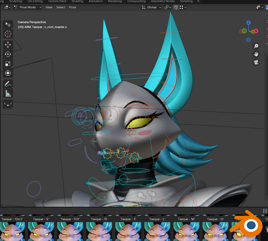The height and width of the screenshot is (241, 268).
Task: Select the Scale tool
Action: click(8, 64)
